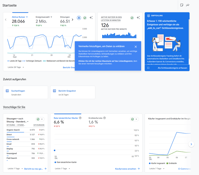199x175 pixels.
Task: Select the Erstkäuferrate metric tab
Action: click(x=96, y=118)
